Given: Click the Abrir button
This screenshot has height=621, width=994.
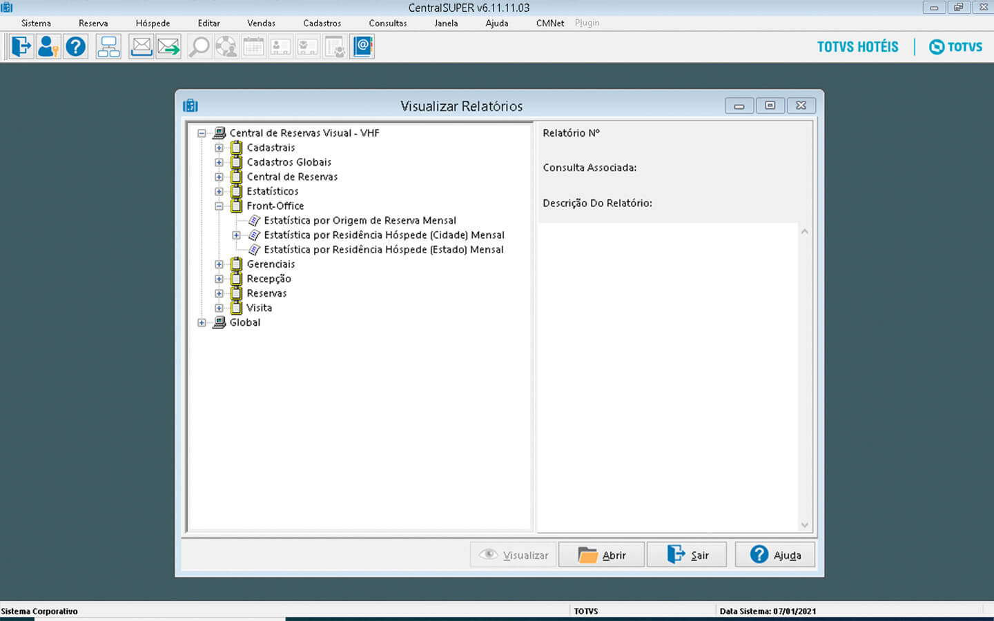Looking at the screenshot, I should point(601,555).
